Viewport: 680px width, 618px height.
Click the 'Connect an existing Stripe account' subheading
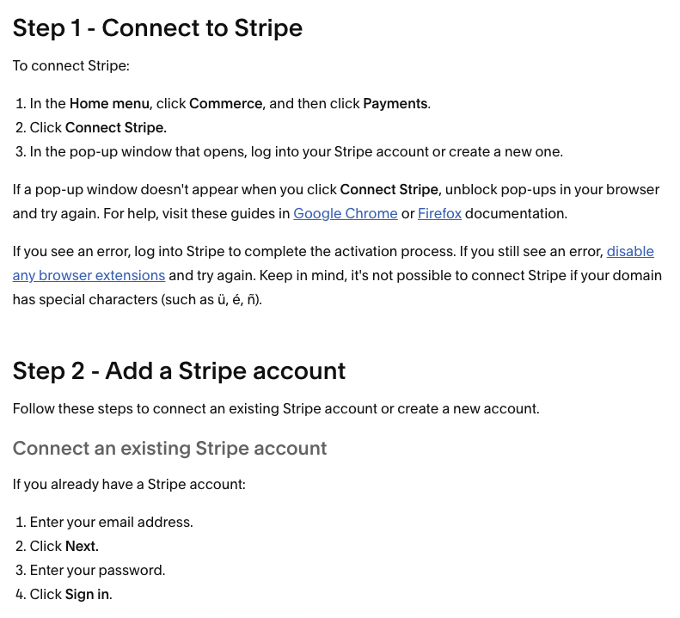(x=169, y=449)
